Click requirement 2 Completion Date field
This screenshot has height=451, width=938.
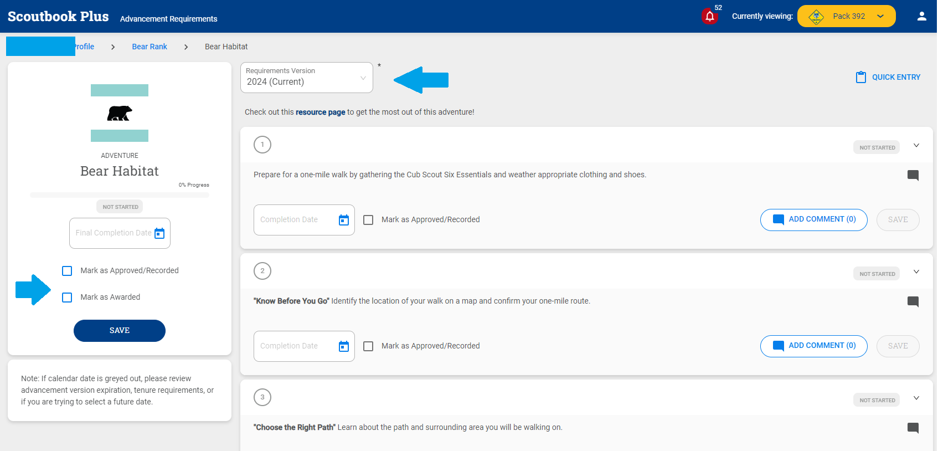tap(304, 346)
